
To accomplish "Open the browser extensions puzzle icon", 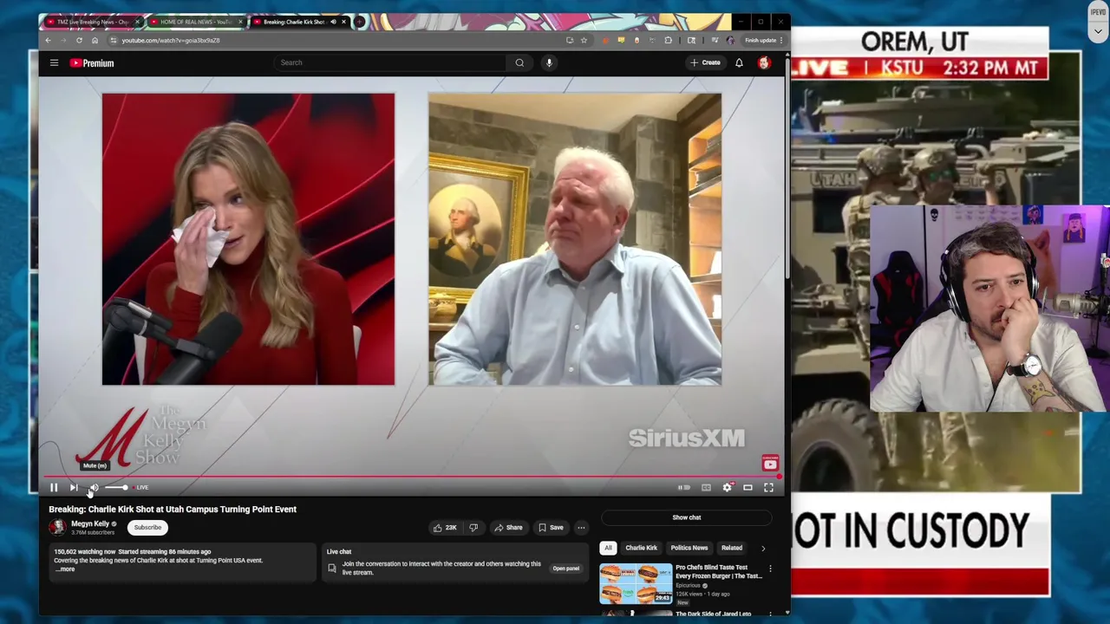I will [x=668, y=40].
